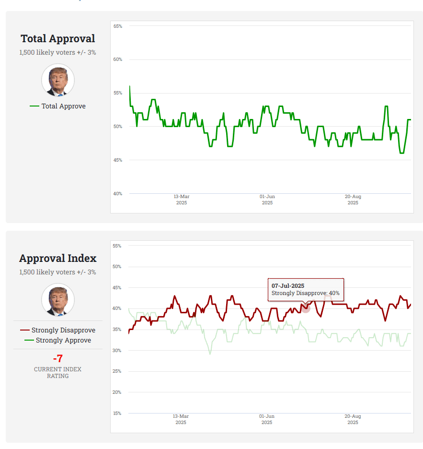Click the Total Approval heading
This screenshot has width=423, height=449.
pos(58,38)
